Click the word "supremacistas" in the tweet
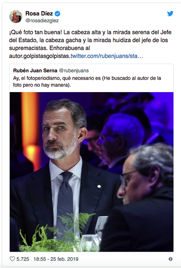 [28, 48]
